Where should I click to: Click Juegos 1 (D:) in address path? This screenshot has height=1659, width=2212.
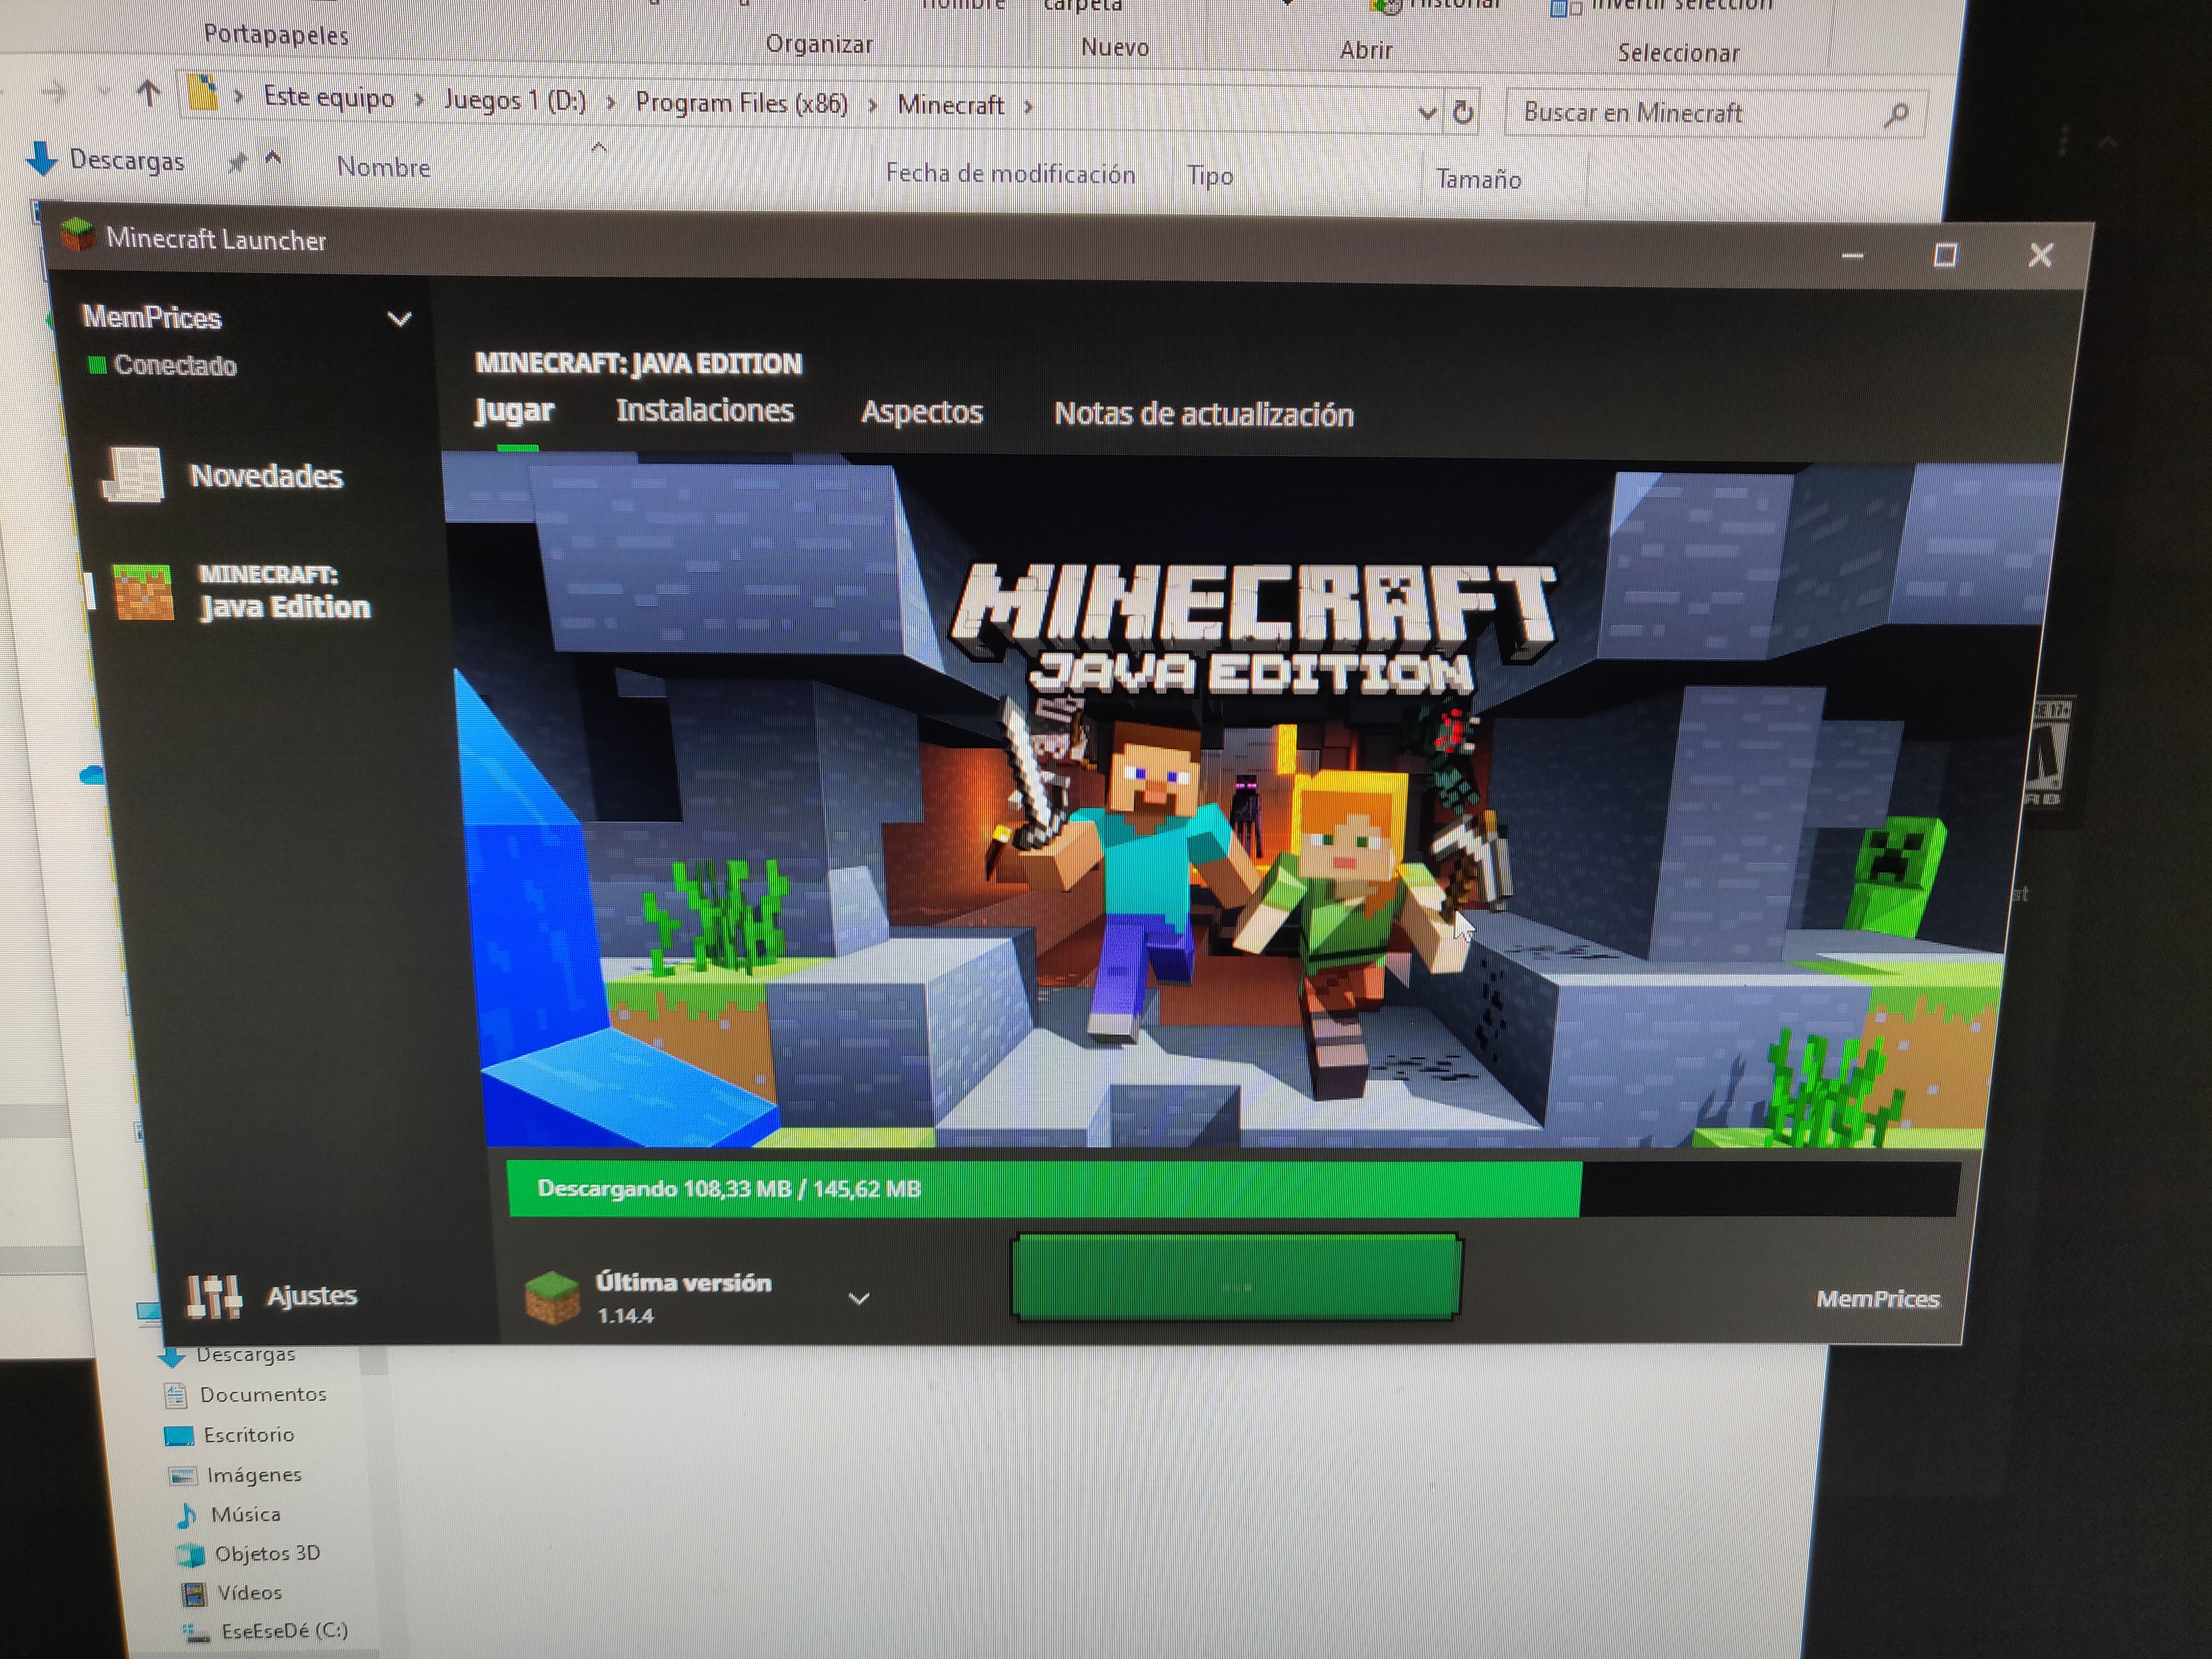click(x=515, y=101)
